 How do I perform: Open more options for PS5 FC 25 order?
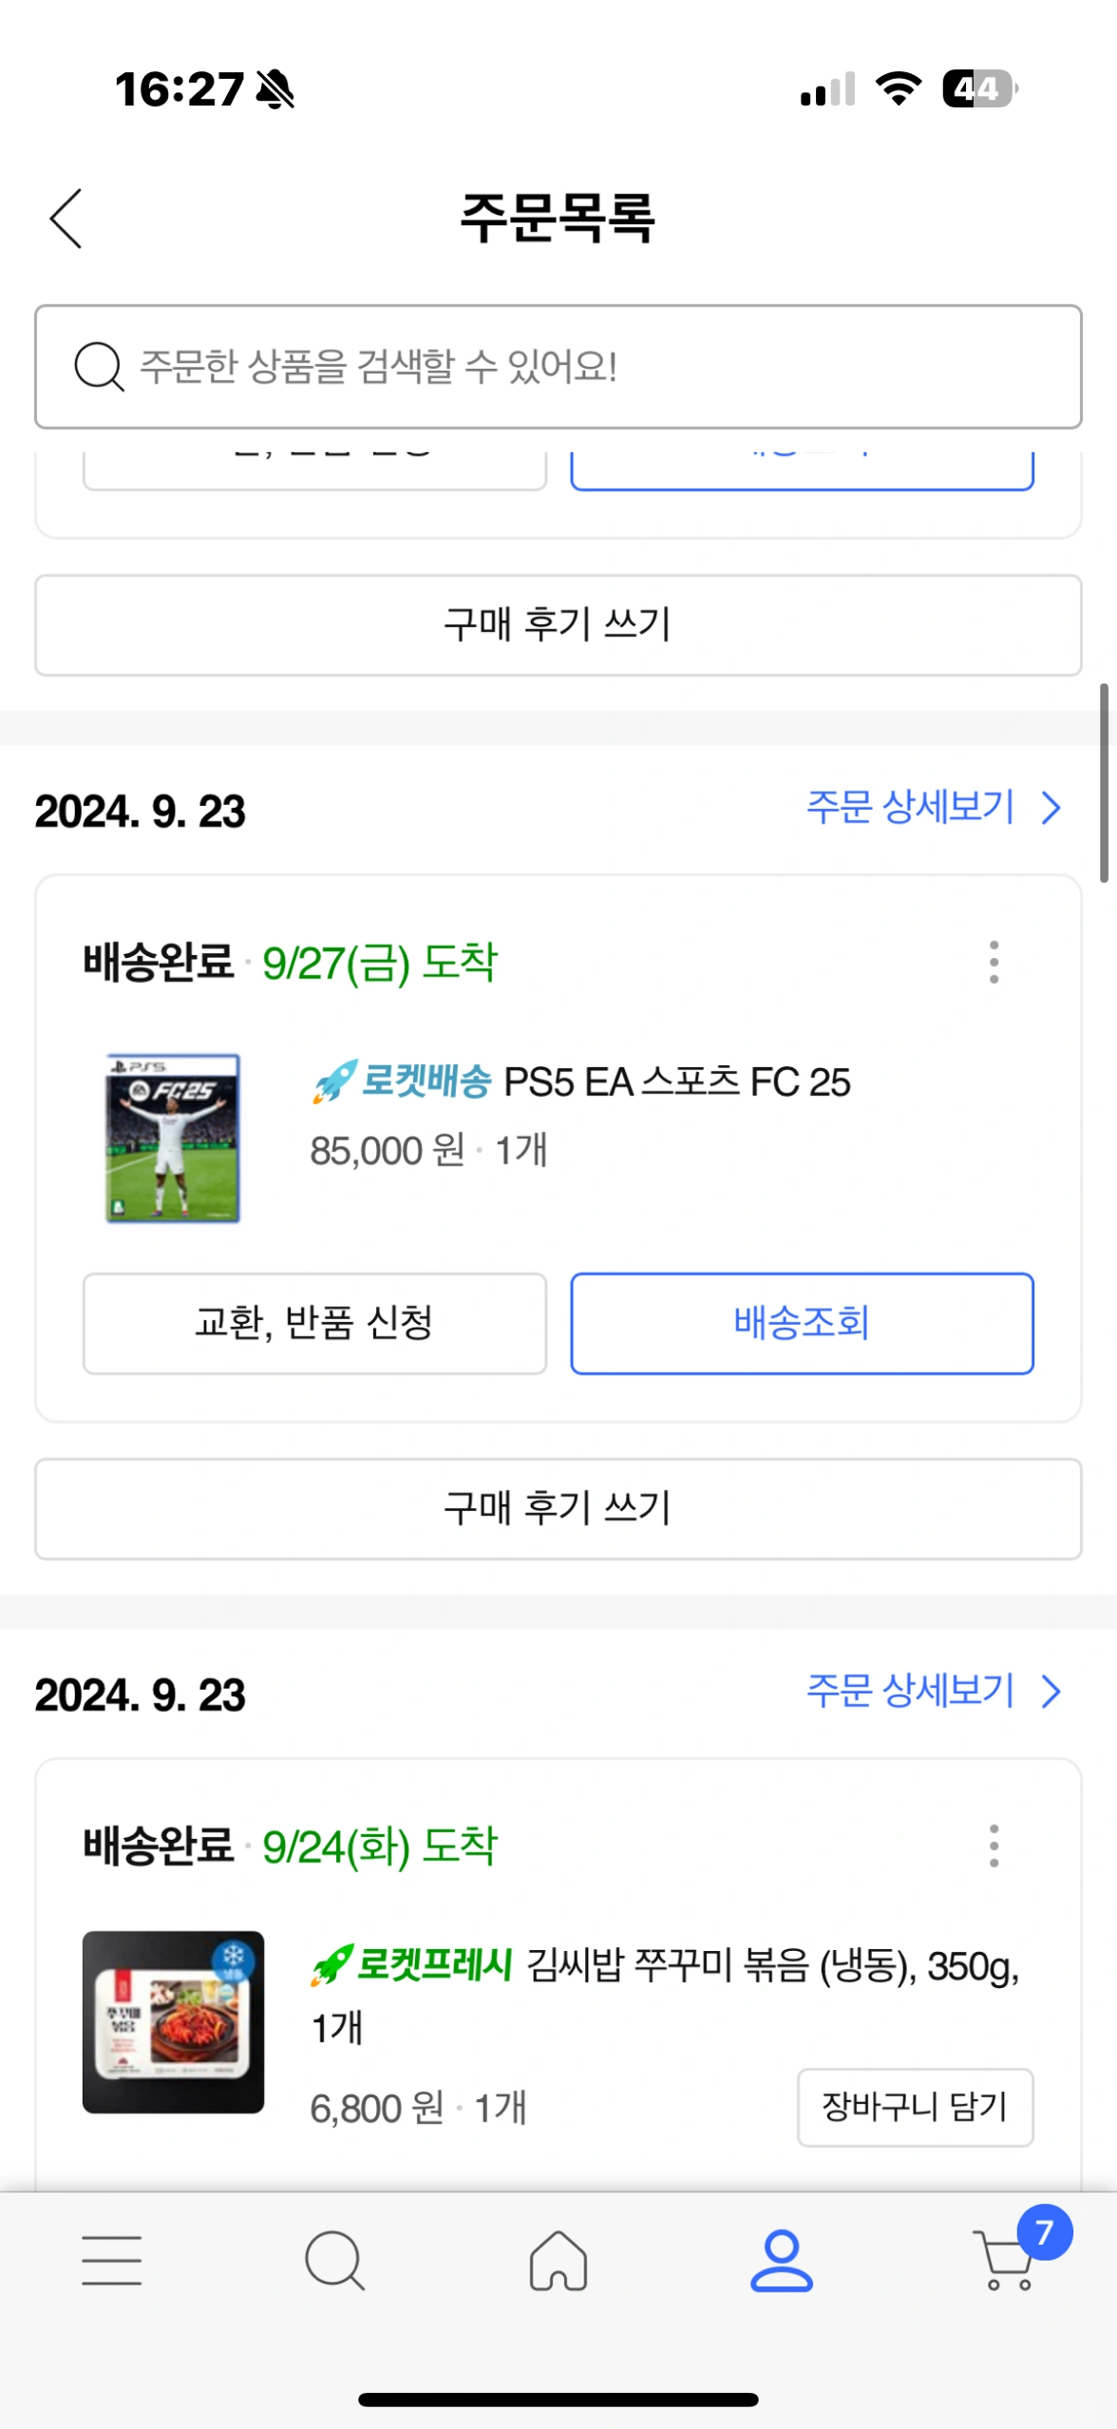(994, 962)
